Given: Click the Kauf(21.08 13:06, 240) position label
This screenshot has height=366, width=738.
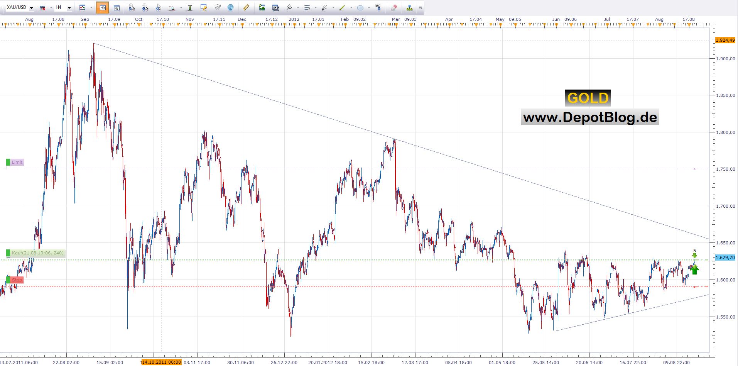Looking at the screenshot, I should click(x=37, y=253).
